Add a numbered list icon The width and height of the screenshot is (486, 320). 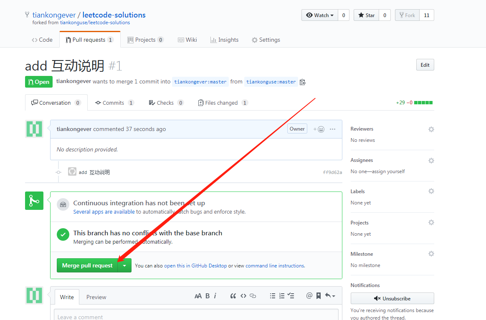pyautogui.click(x=282, y=296)
